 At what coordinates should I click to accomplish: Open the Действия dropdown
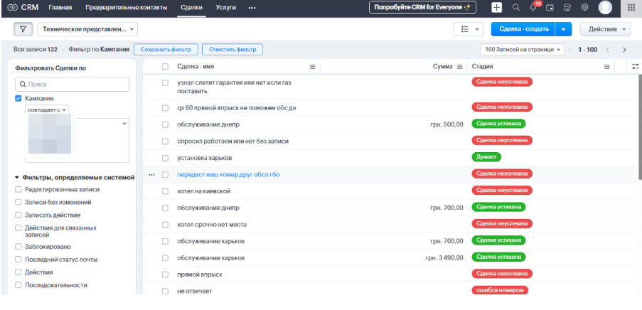click(x=605, y=29)
